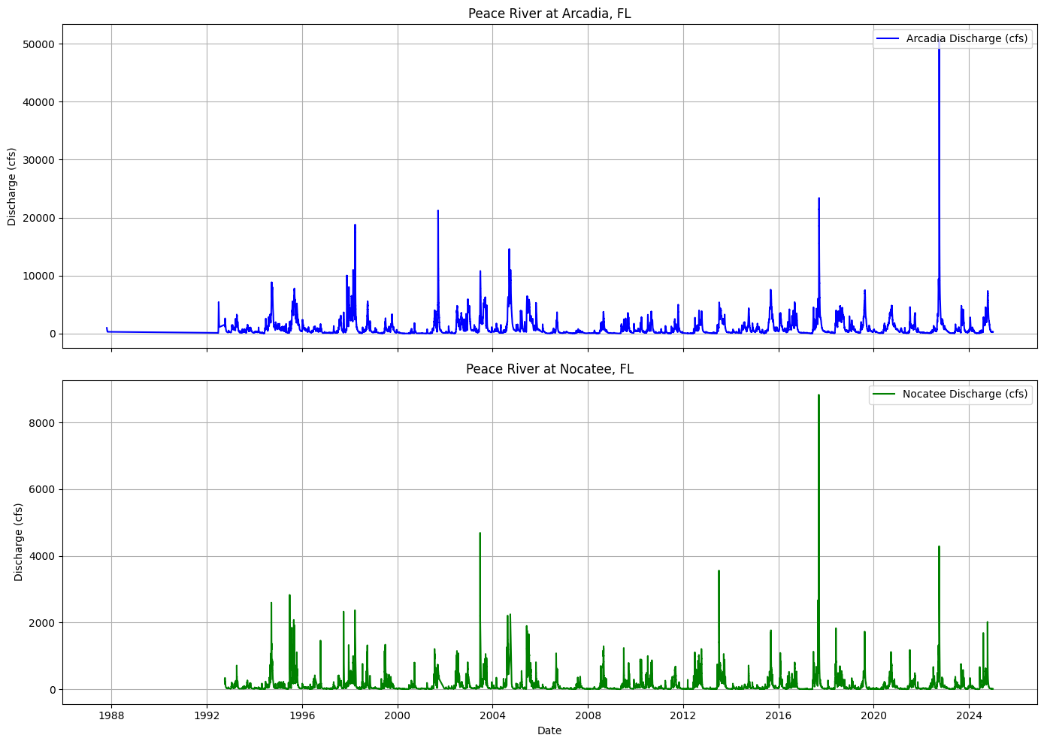Click the 'Peace River at Arcadia, FL' title
The width and height of the screenshot is (1044, 744).
point(549,14)
